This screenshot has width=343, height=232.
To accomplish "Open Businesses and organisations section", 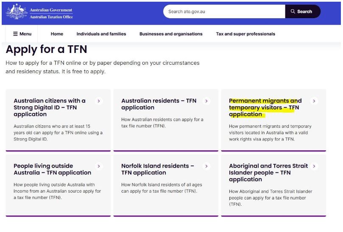I will (171, 34).
